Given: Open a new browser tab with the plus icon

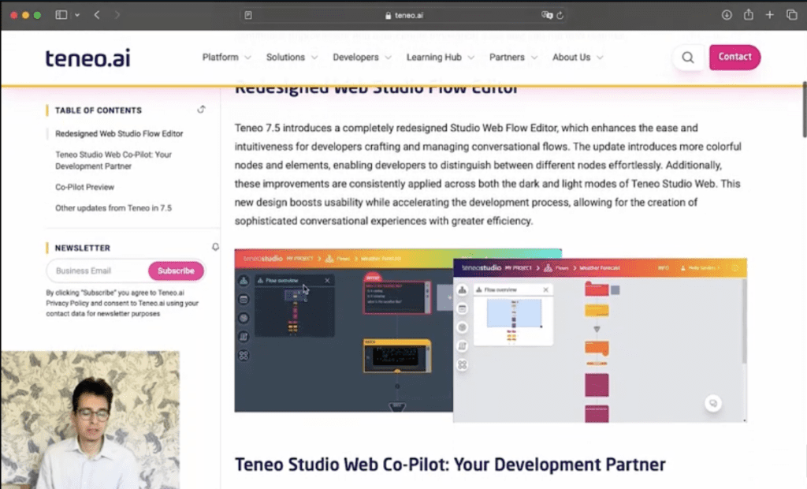Looking at the screenshot, I should pos(770,13).
